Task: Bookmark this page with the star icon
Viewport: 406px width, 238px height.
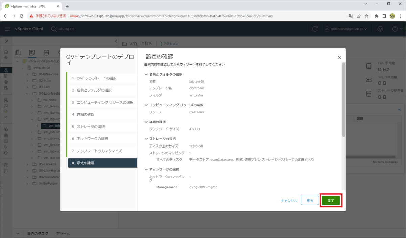Action: click(x=366, y=16)
